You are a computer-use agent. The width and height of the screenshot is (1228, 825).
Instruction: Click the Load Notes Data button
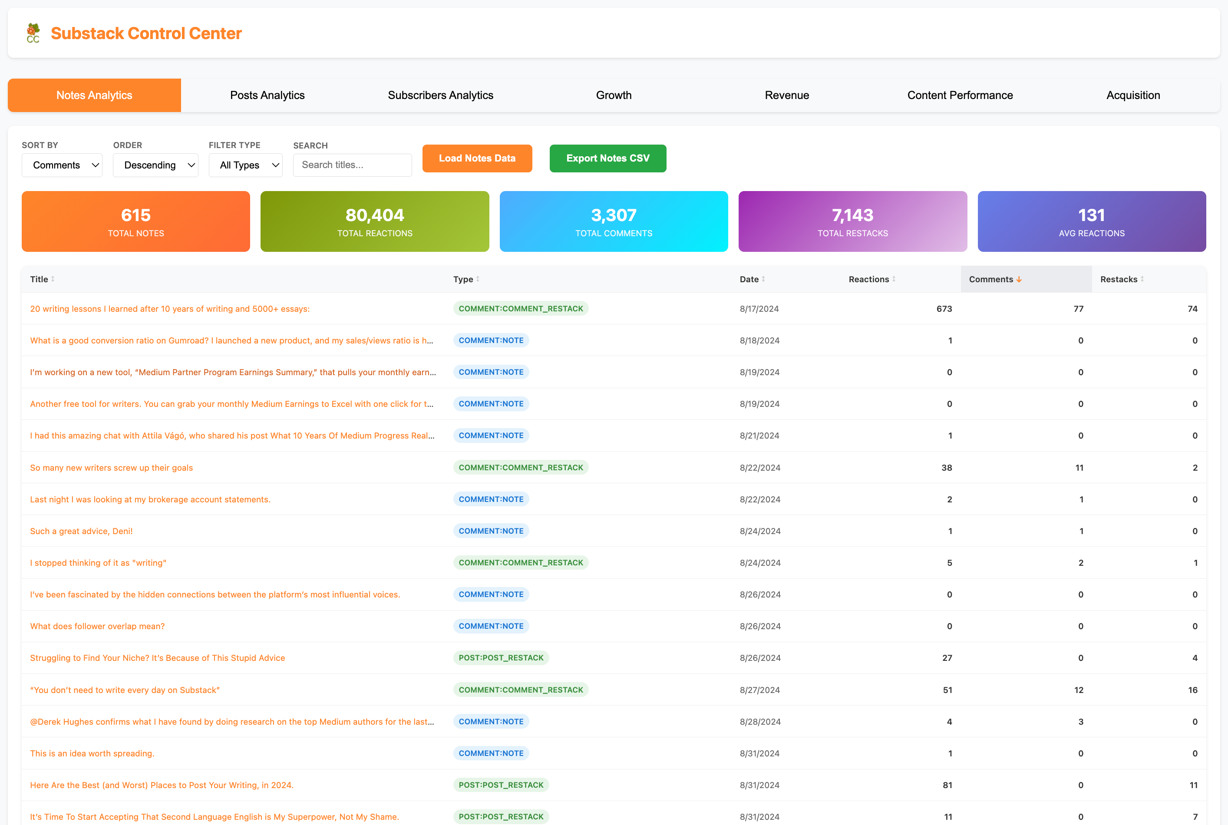pyautogui.click(x=477, y=158)
